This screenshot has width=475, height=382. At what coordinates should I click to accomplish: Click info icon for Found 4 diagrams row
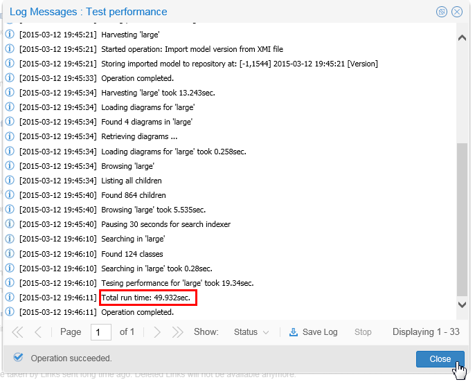tap(10, 121)
